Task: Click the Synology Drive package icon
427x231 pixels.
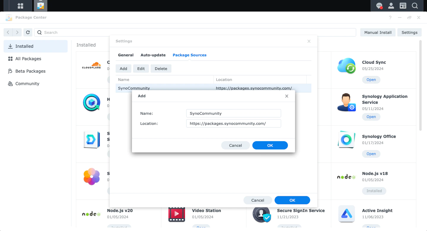Action: [x=92, y=139]
